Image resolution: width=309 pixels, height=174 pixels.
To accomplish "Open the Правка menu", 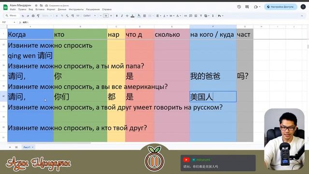I will point(22,10).
